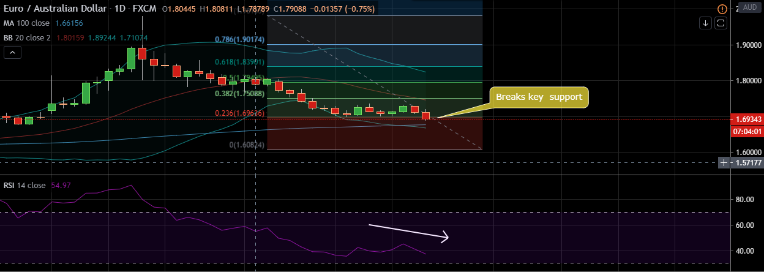The image size is (764, 272).
Task: Click the RSI 80.00 scale label
Action: [x=744, y=200]
